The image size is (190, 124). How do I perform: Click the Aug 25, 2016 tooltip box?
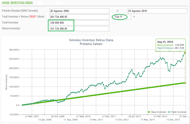point(170,45)
